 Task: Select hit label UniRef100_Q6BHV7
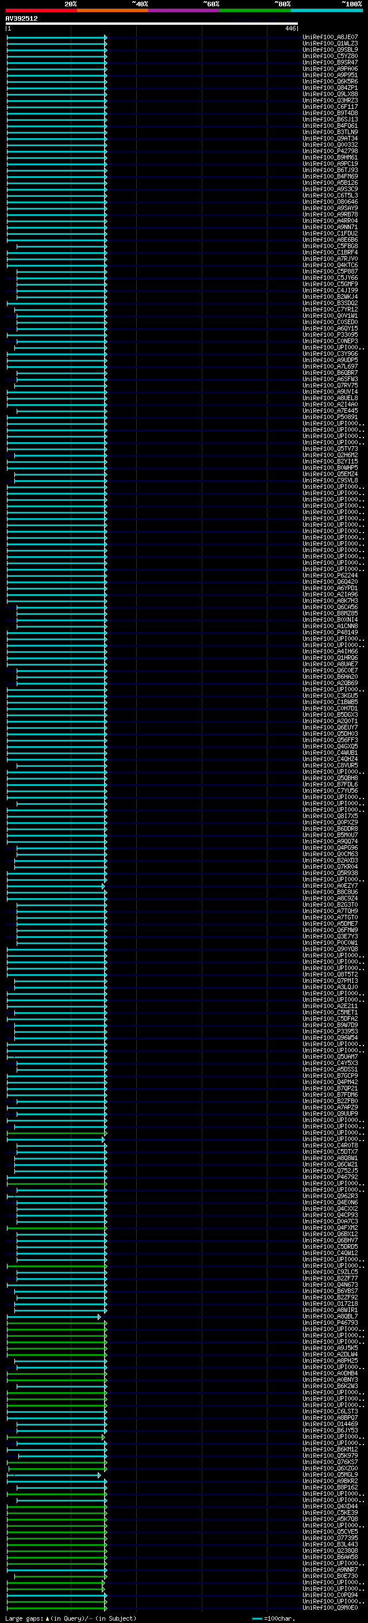[x=330, y=1240]
